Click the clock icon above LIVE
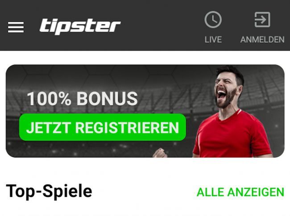The width and height of the screenshot is (290, 216). click(213, 20)
